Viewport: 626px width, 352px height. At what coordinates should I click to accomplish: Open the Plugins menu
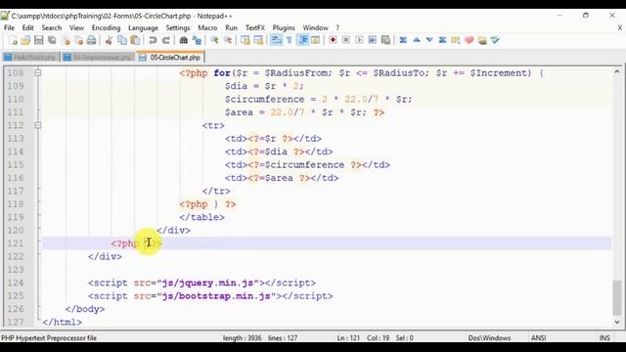284,28
